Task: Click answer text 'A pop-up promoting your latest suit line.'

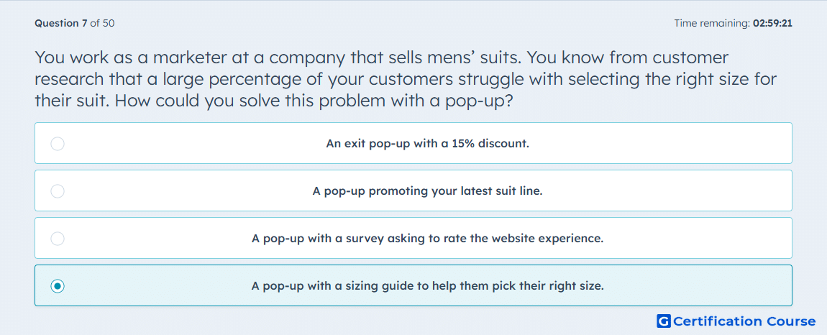Action: tap(428, 191)
